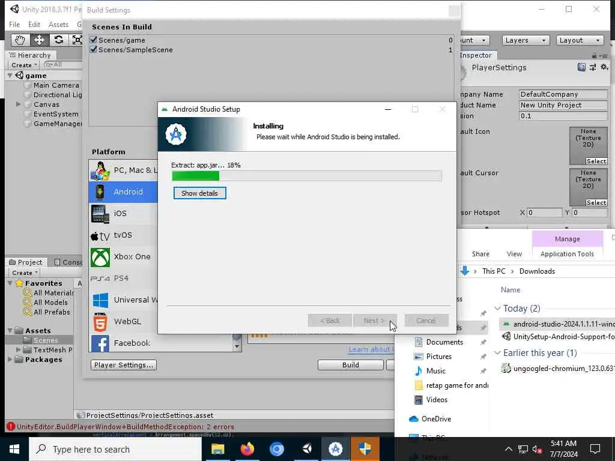Click Select under Default Cursor texture
615x461 pixels.
(x=596, y=203)
